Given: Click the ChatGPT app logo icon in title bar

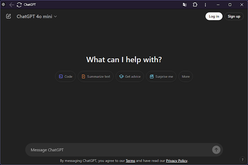Looking at the screenshot, I should [x=3, y=5].
